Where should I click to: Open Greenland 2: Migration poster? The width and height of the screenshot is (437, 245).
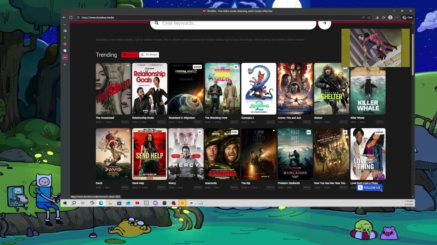tap(186, 89)
